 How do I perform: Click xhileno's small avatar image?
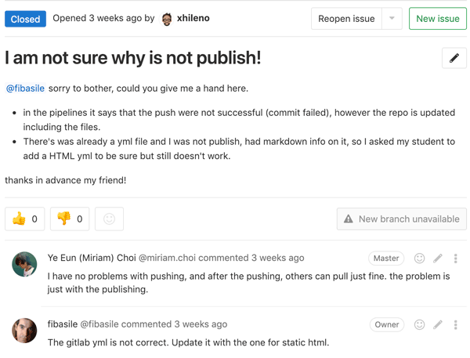[167, 19]
